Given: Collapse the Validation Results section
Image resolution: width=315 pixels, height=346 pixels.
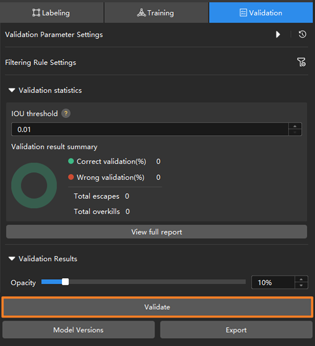Looking at the screenshot, I should point(12,259).
